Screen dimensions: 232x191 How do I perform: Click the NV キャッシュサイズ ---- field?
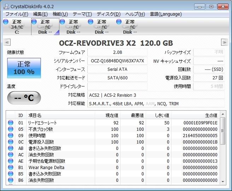pyautogui.click(x=209, y=61)
